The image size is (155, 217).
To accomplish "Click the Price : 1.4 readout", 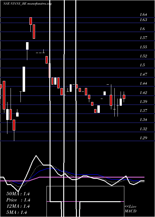I will coord(18,200).
